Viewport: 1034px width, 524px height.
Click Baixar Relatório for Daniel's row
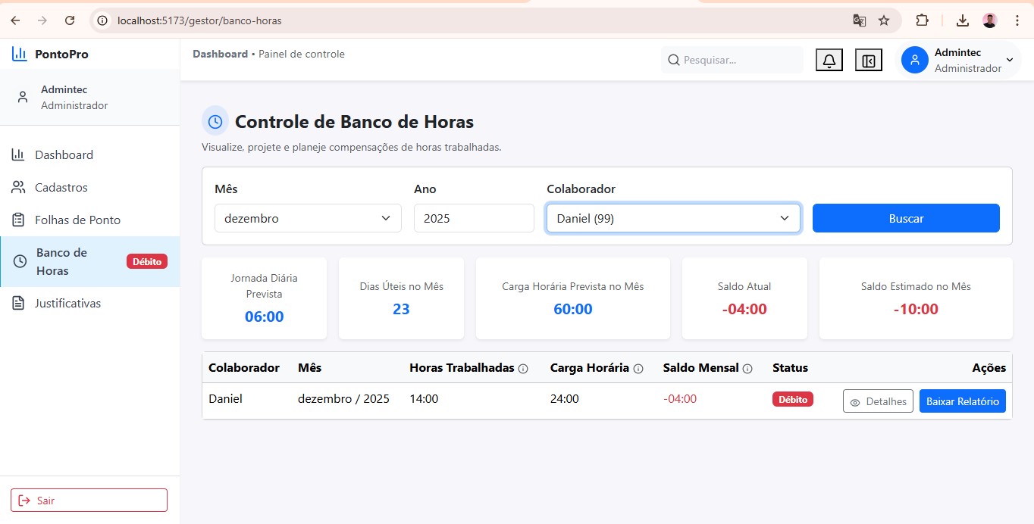point(962,401)
